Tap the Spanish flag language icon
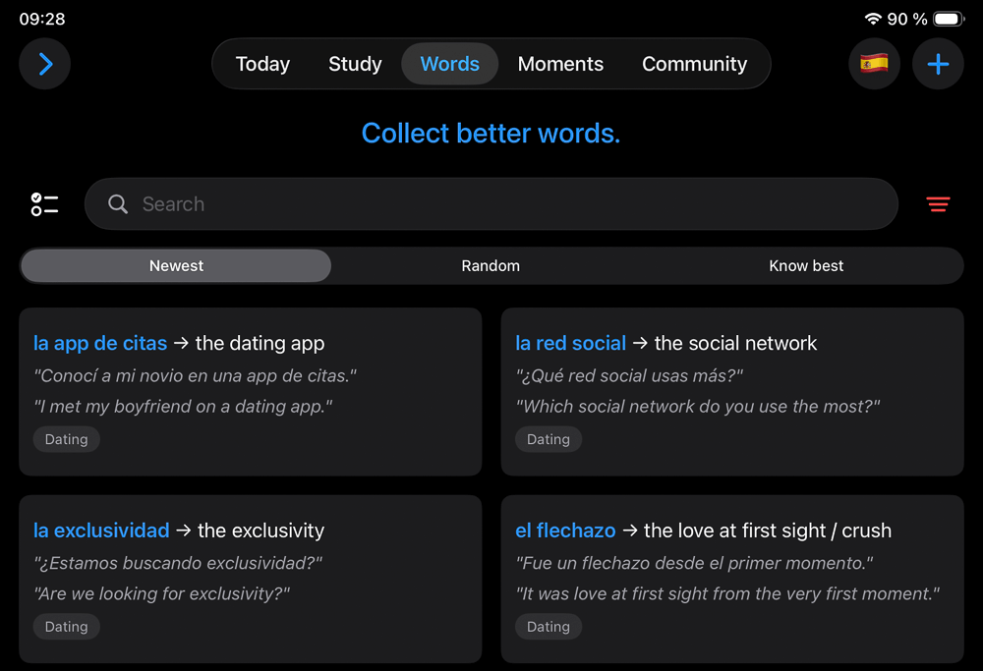The height and width of the screenshot is (671, 983). [874, 63]
